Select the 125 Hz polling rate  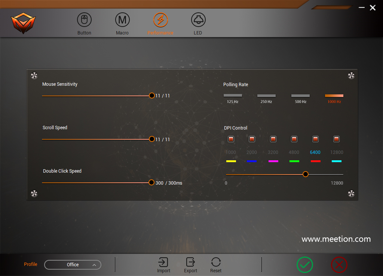coord(232,95)
